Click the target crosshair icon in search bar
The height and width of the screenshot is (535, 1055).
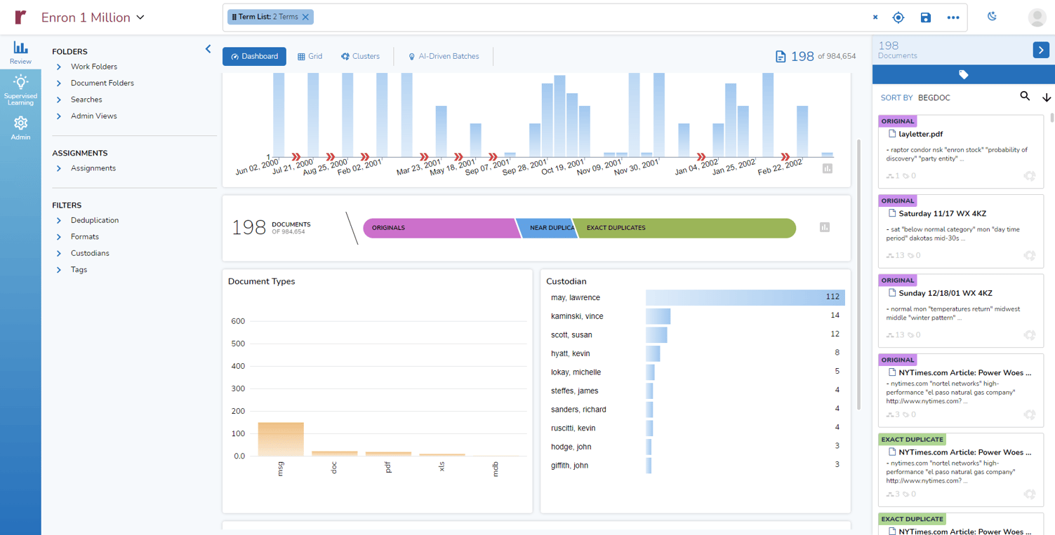(x=898, y=18)
